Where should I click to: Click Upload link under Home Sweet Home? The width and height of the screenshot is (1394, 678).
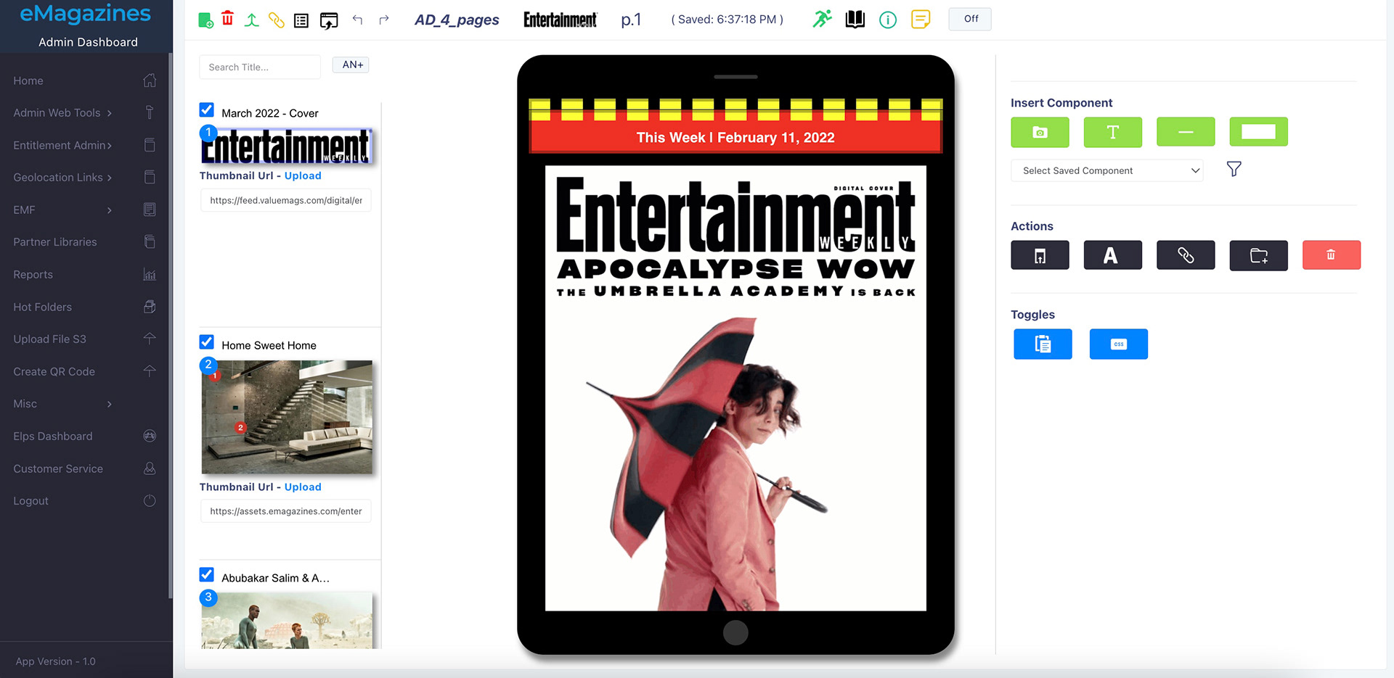coord(303,487)
